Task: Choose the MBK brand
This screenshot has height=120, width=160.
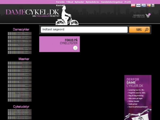Action: coord(19,86)
